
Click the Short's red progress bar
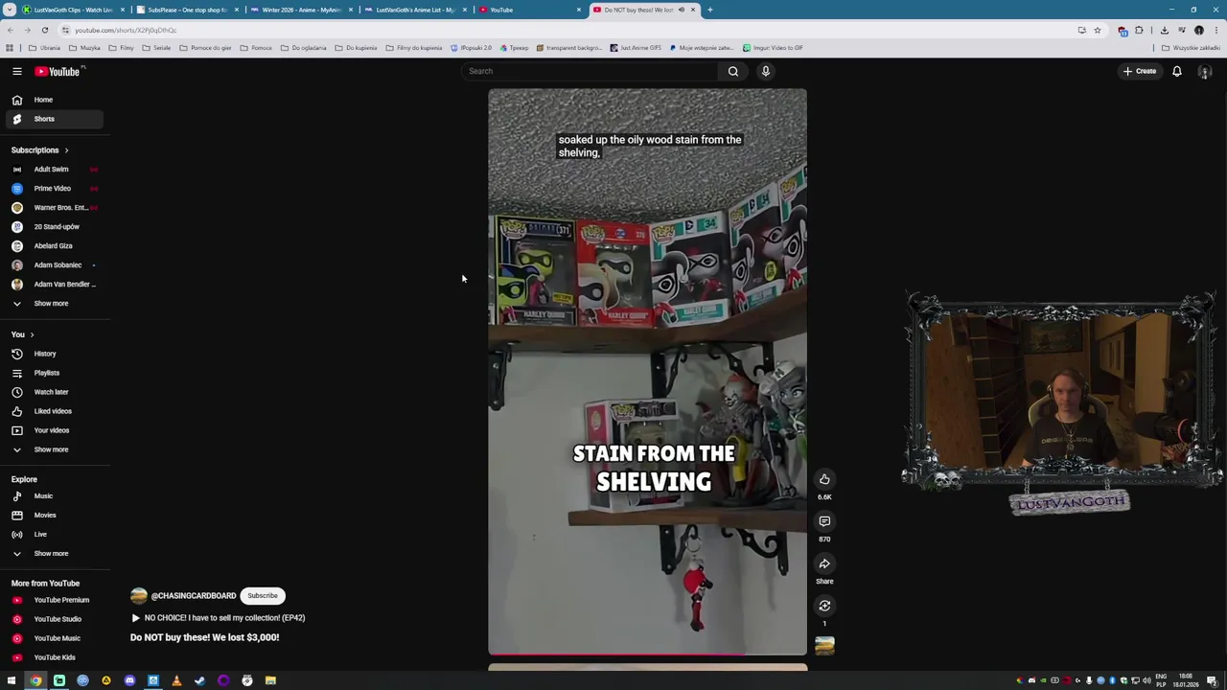(x=647, y=655)
